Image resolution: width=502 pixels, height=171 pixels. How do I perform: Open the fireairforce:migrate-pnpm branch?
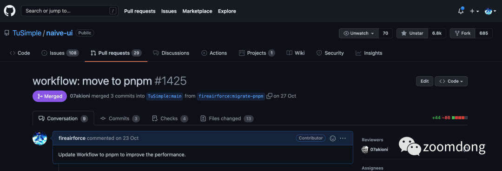tap(231, 96)
